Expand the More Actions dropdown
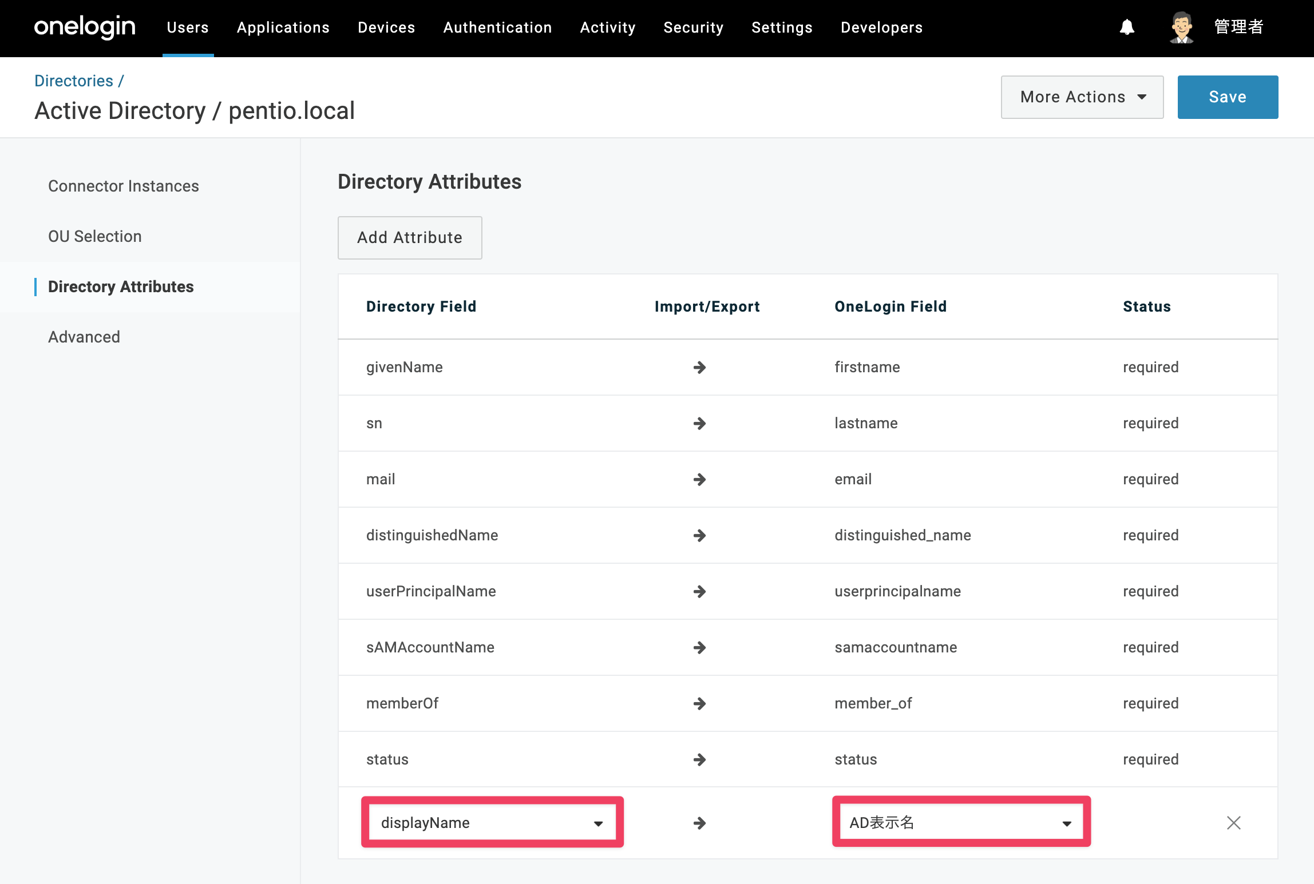The height and width of the screenshot is (884, 1314). (1082, 97)
